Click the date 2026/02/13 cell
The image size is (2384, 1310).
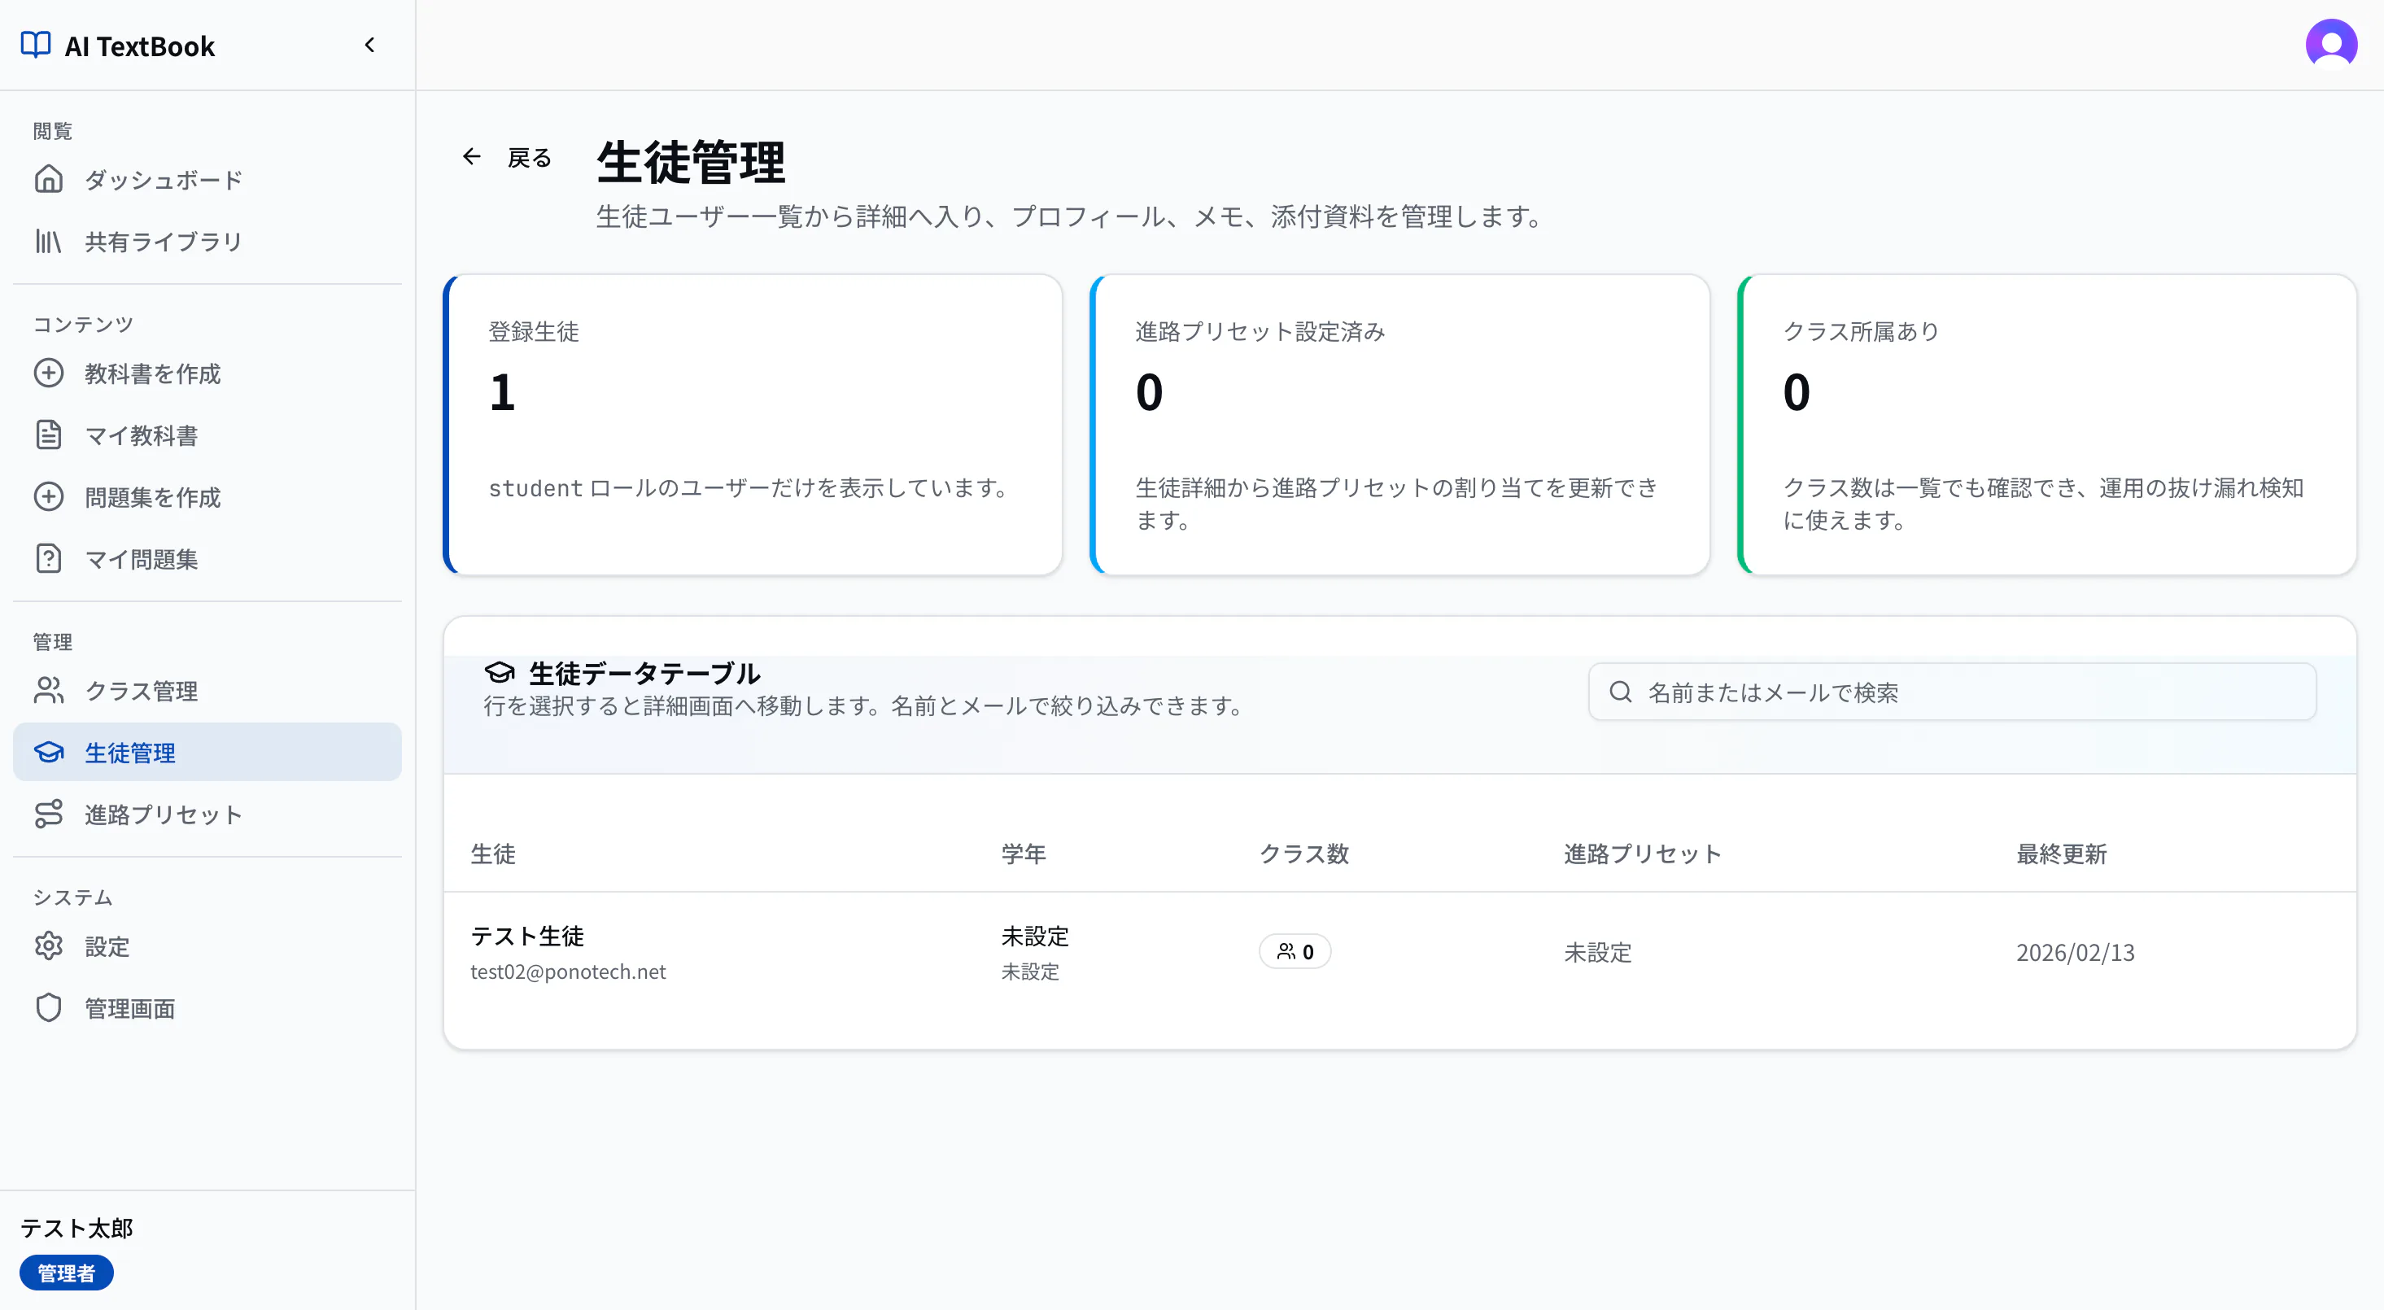[2076, 953]
